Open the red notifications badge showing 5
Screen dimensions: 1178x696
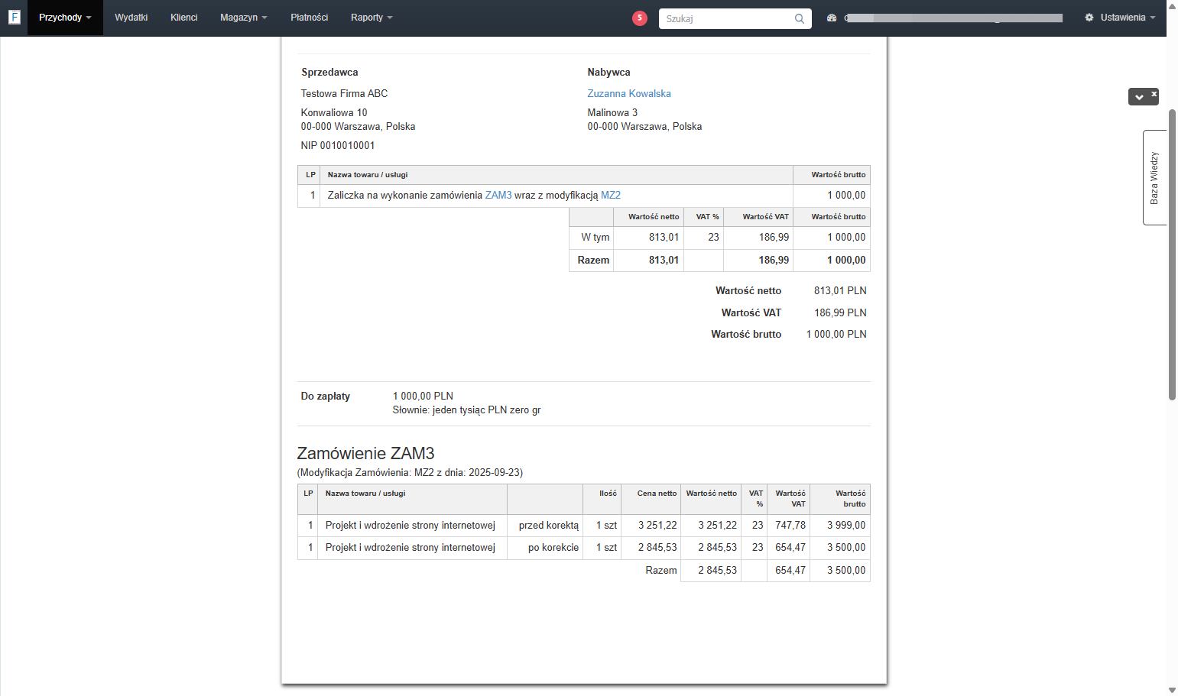(640, 18)
